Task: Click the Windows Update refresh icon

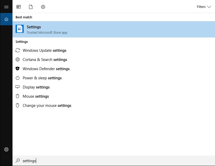Action: [17, 50]
